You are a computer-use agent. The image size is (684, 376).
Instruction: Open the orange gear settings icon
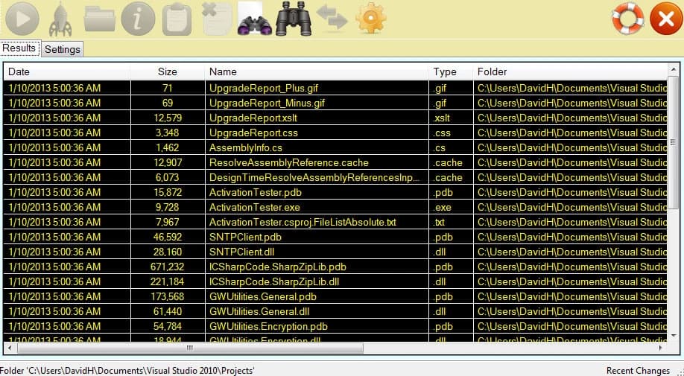tap(370, 19)
